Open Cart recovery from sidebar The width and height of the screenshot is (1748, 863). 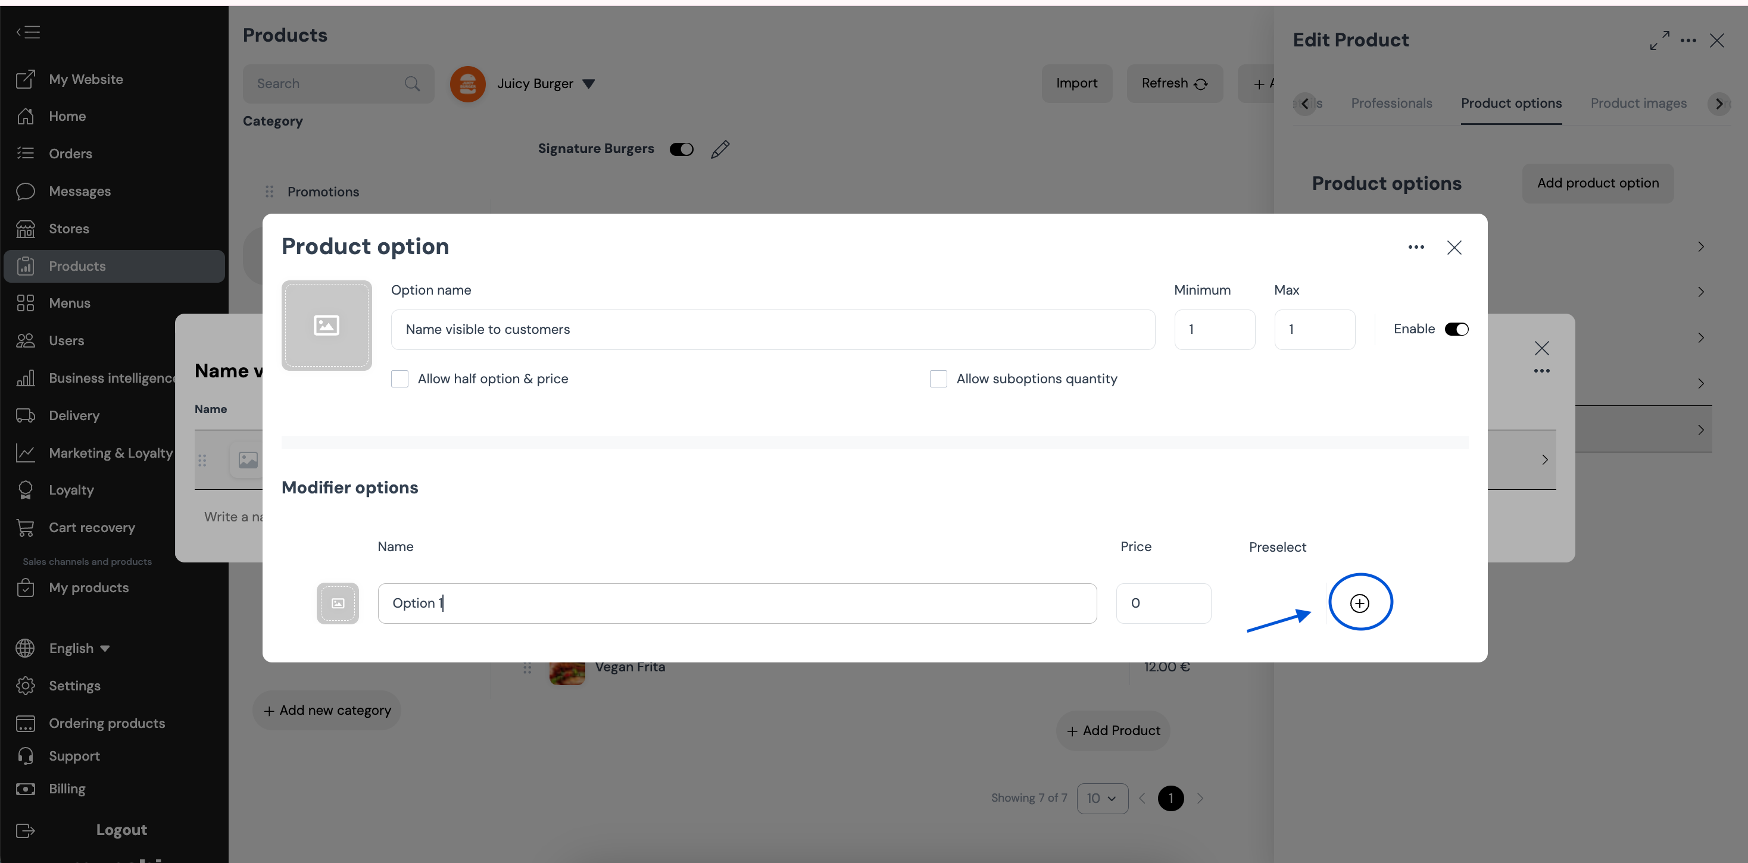(92, 527)
